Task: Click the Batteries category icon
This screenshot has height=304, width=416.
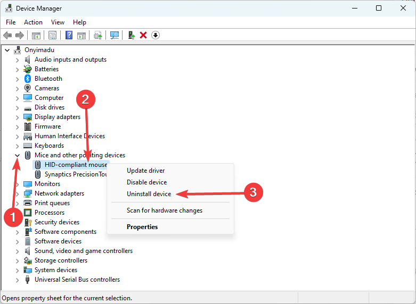Action: pyautogui.click(x=28, y=69)
